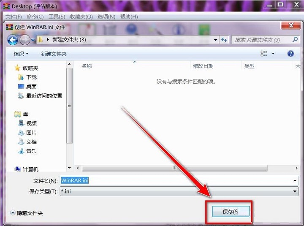Click horizontal scrollbar right arrow
The image size is (304, 226).
pos(297,168)
